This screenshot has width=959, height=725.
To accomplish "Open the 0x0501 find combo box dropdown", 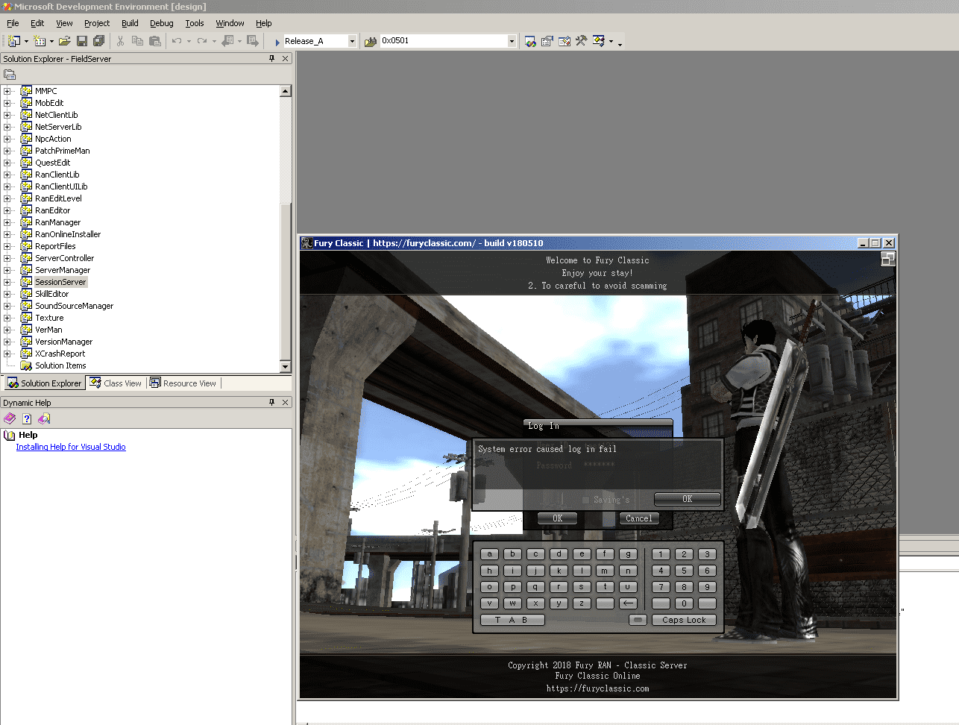I will pos(512,41).
